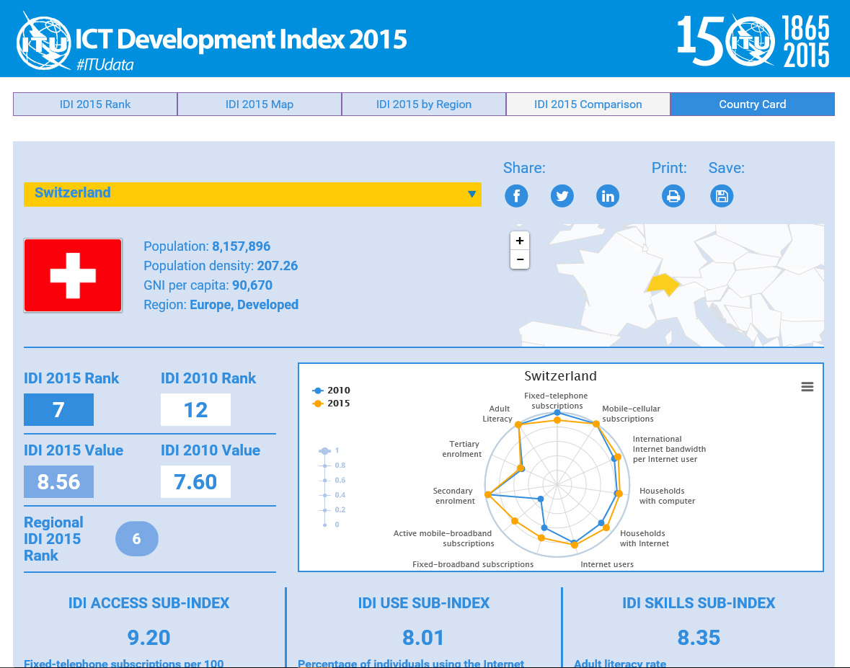Share the card on Facebook

click(x=516, y=195)
